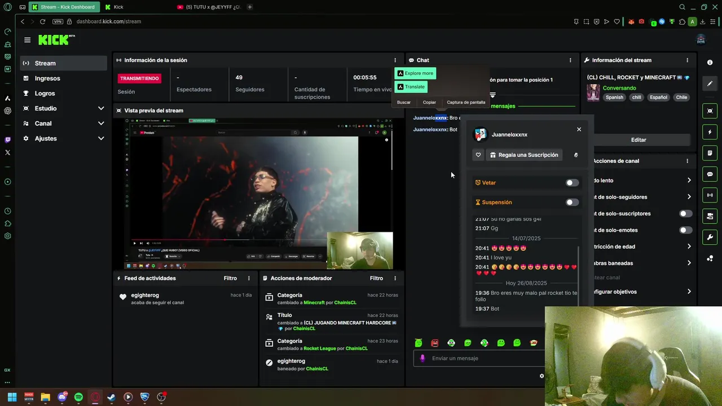Click the browser downloads icon
The height and width of the screenshot is (406, 722).
pyautogui.click(x=703, y=21)
